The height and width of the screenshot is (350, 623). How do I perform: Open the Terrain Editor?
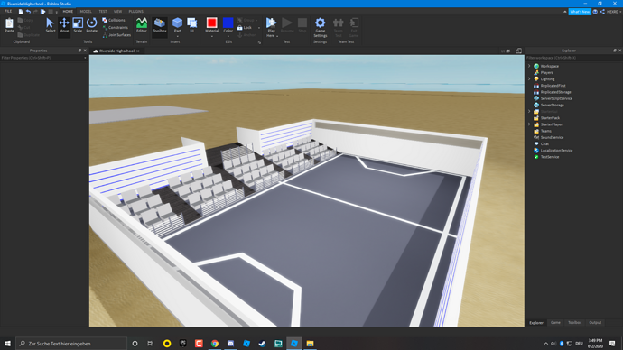coord(142,25)
